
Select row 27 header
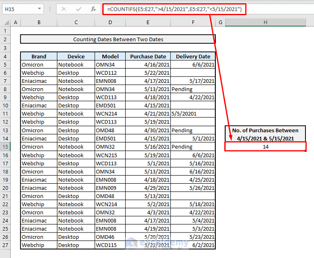pyautogui.click(x=5, y=245)
